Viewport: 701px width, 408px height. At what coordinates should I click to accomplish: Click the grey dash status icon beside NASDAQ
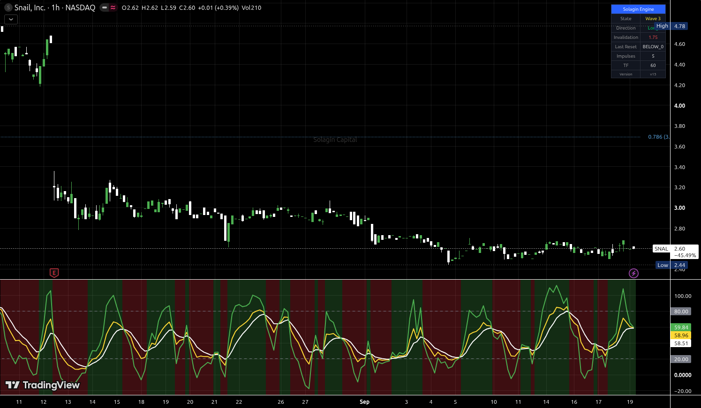105,7
